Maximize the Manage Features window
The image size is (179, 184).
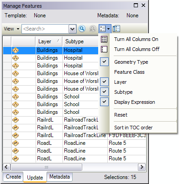tap(136, 5)
